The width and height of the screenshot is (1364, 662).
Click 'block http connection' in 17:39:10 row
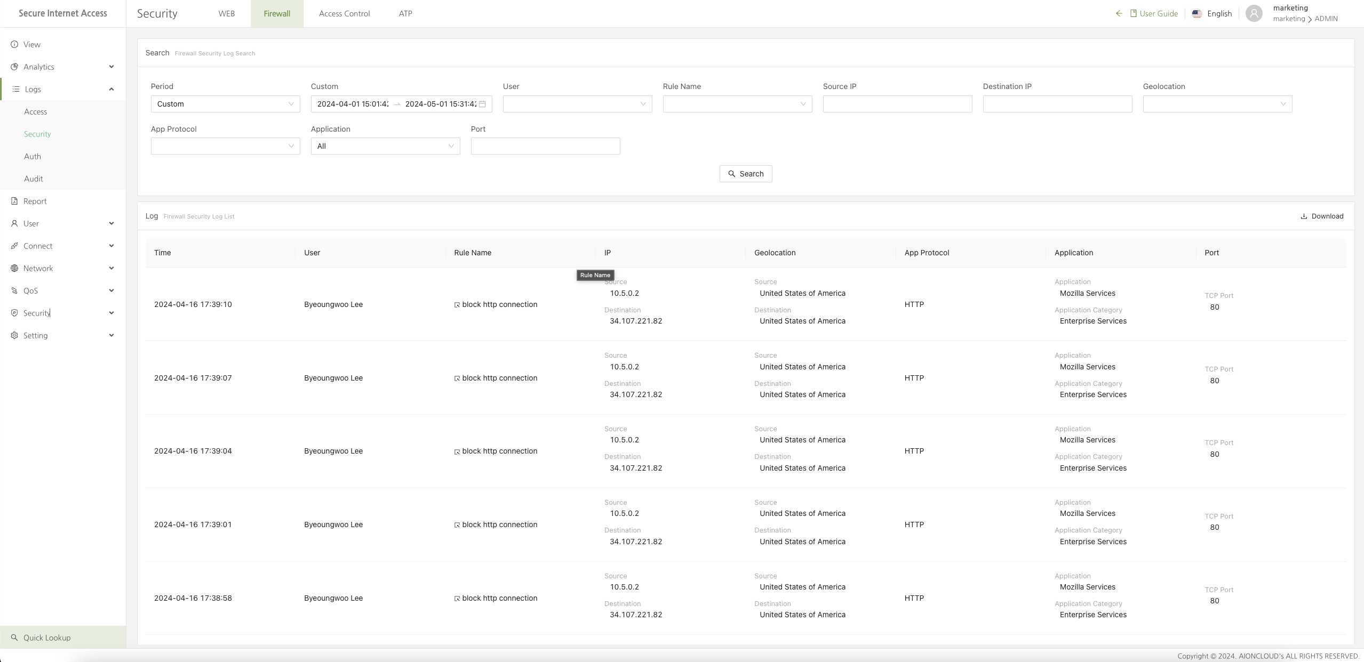pos(499,304)
